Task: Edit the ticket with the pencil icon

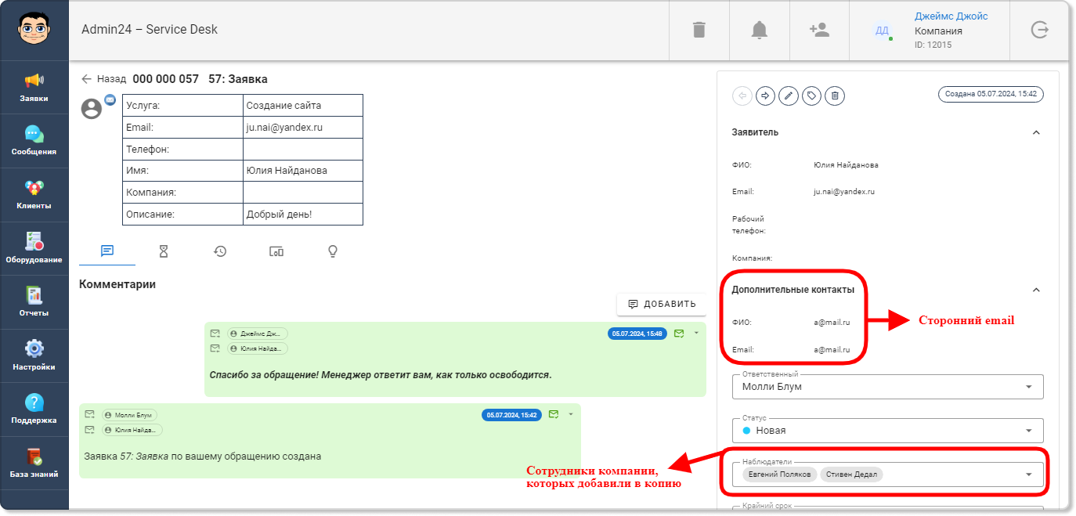Action: (789, 96)
